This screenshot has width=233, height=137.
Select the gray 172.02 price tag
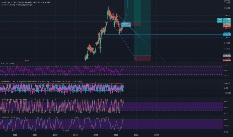pos(227,24)
